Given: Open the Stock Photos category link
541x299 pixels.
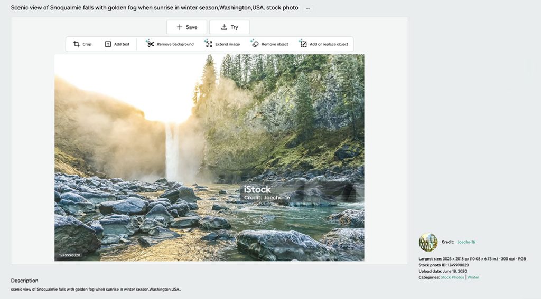Looking at the screenshot, I should point(452,277).
